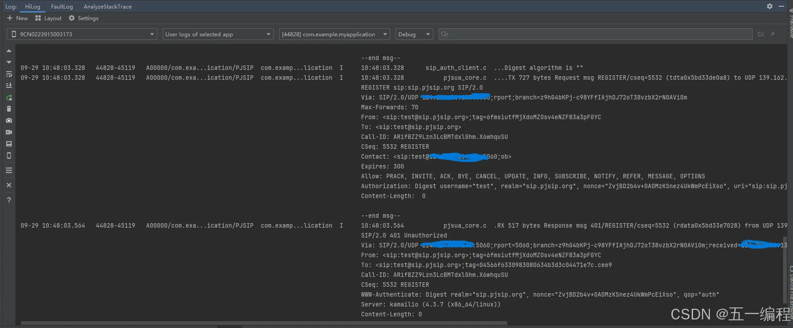Screen dimensions: 793x328
Task: Toggle match case (Cc) in search
Action: pyautogui.click(x=761, y=34)
